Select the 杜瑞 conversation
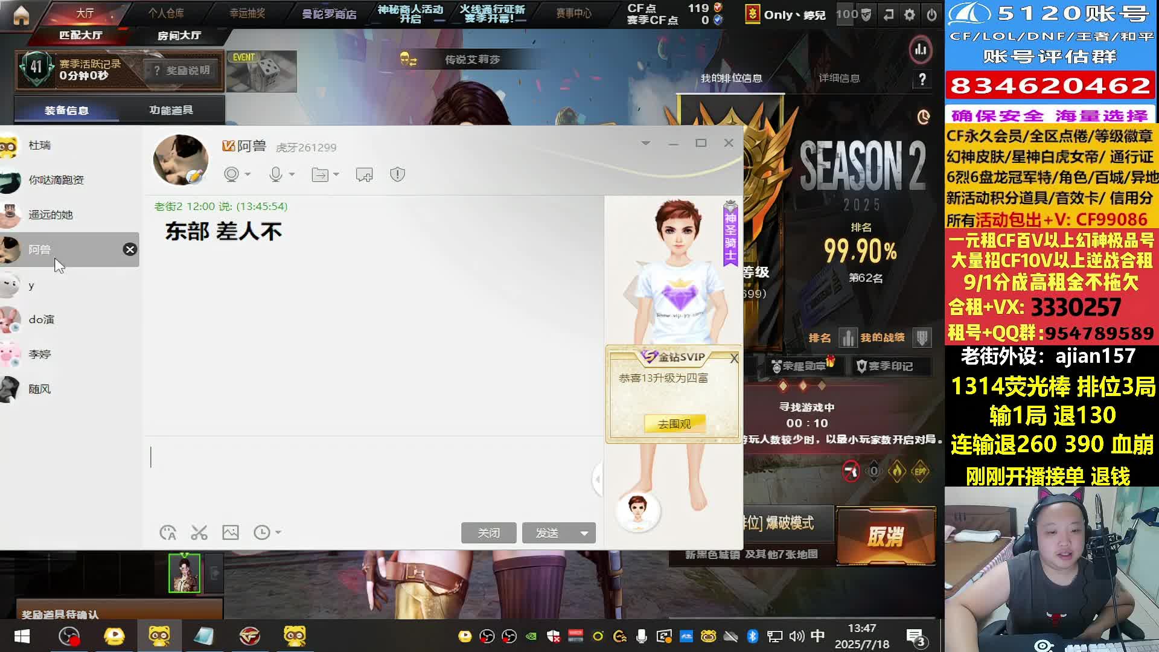 [69, 145]
